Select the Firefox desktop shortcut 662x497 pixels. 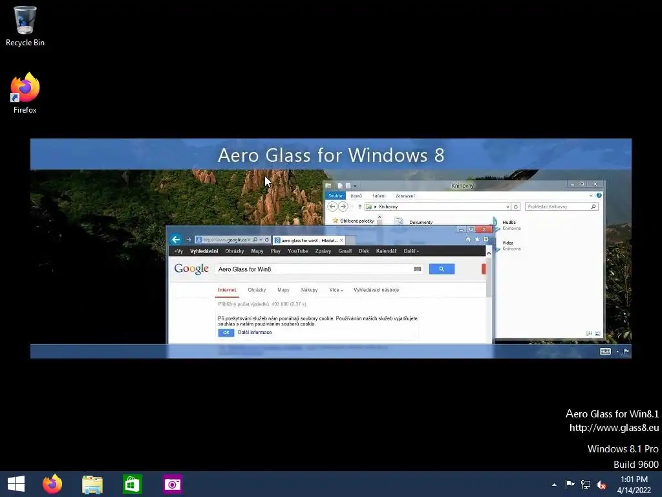click(x=25, y=93)
